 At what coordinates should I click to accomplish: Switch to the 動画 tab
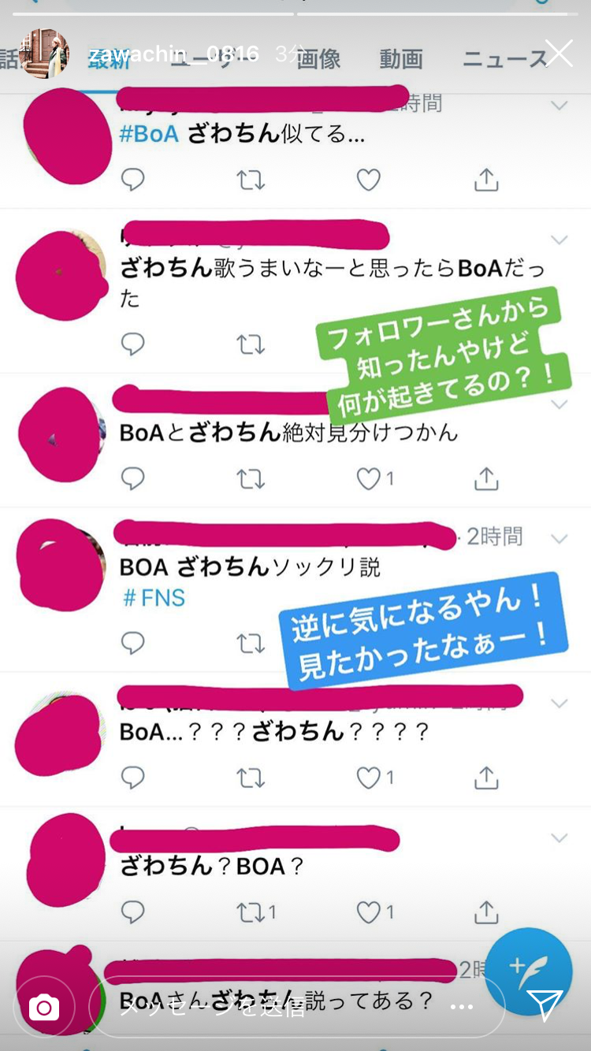click(x=401, y=59)
